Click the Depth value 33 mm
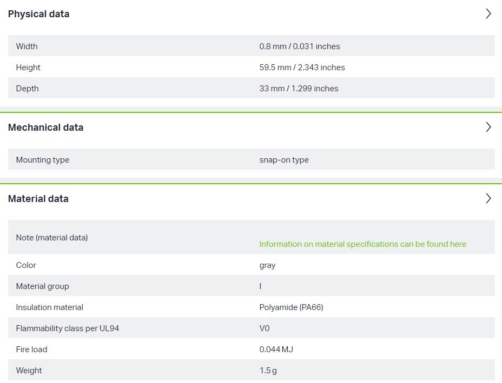Image resolution: width=502 pixels, height=383 pixels. [299, 89]
